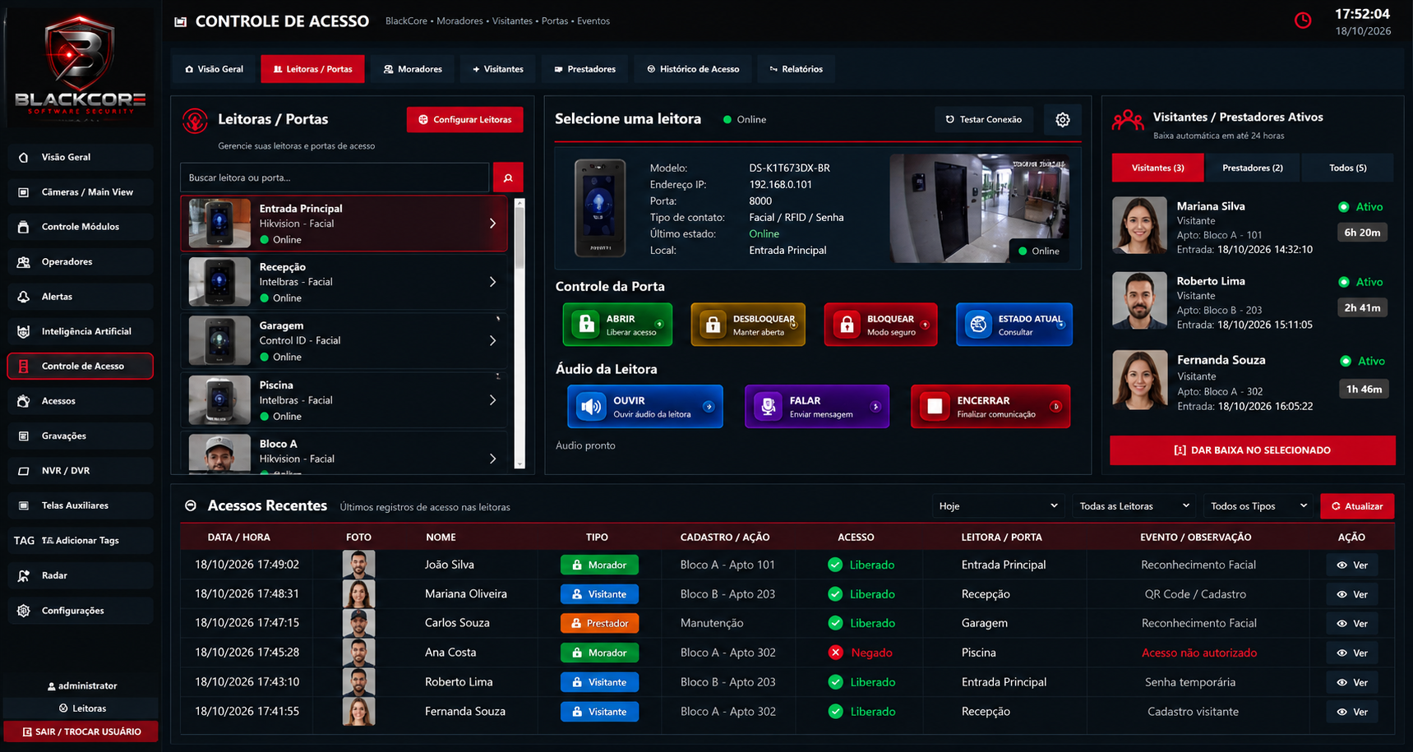Open the Todas as Leitoras dropdown
The height and width of the screenshot is (752, 1413).
click(1134, 506)
